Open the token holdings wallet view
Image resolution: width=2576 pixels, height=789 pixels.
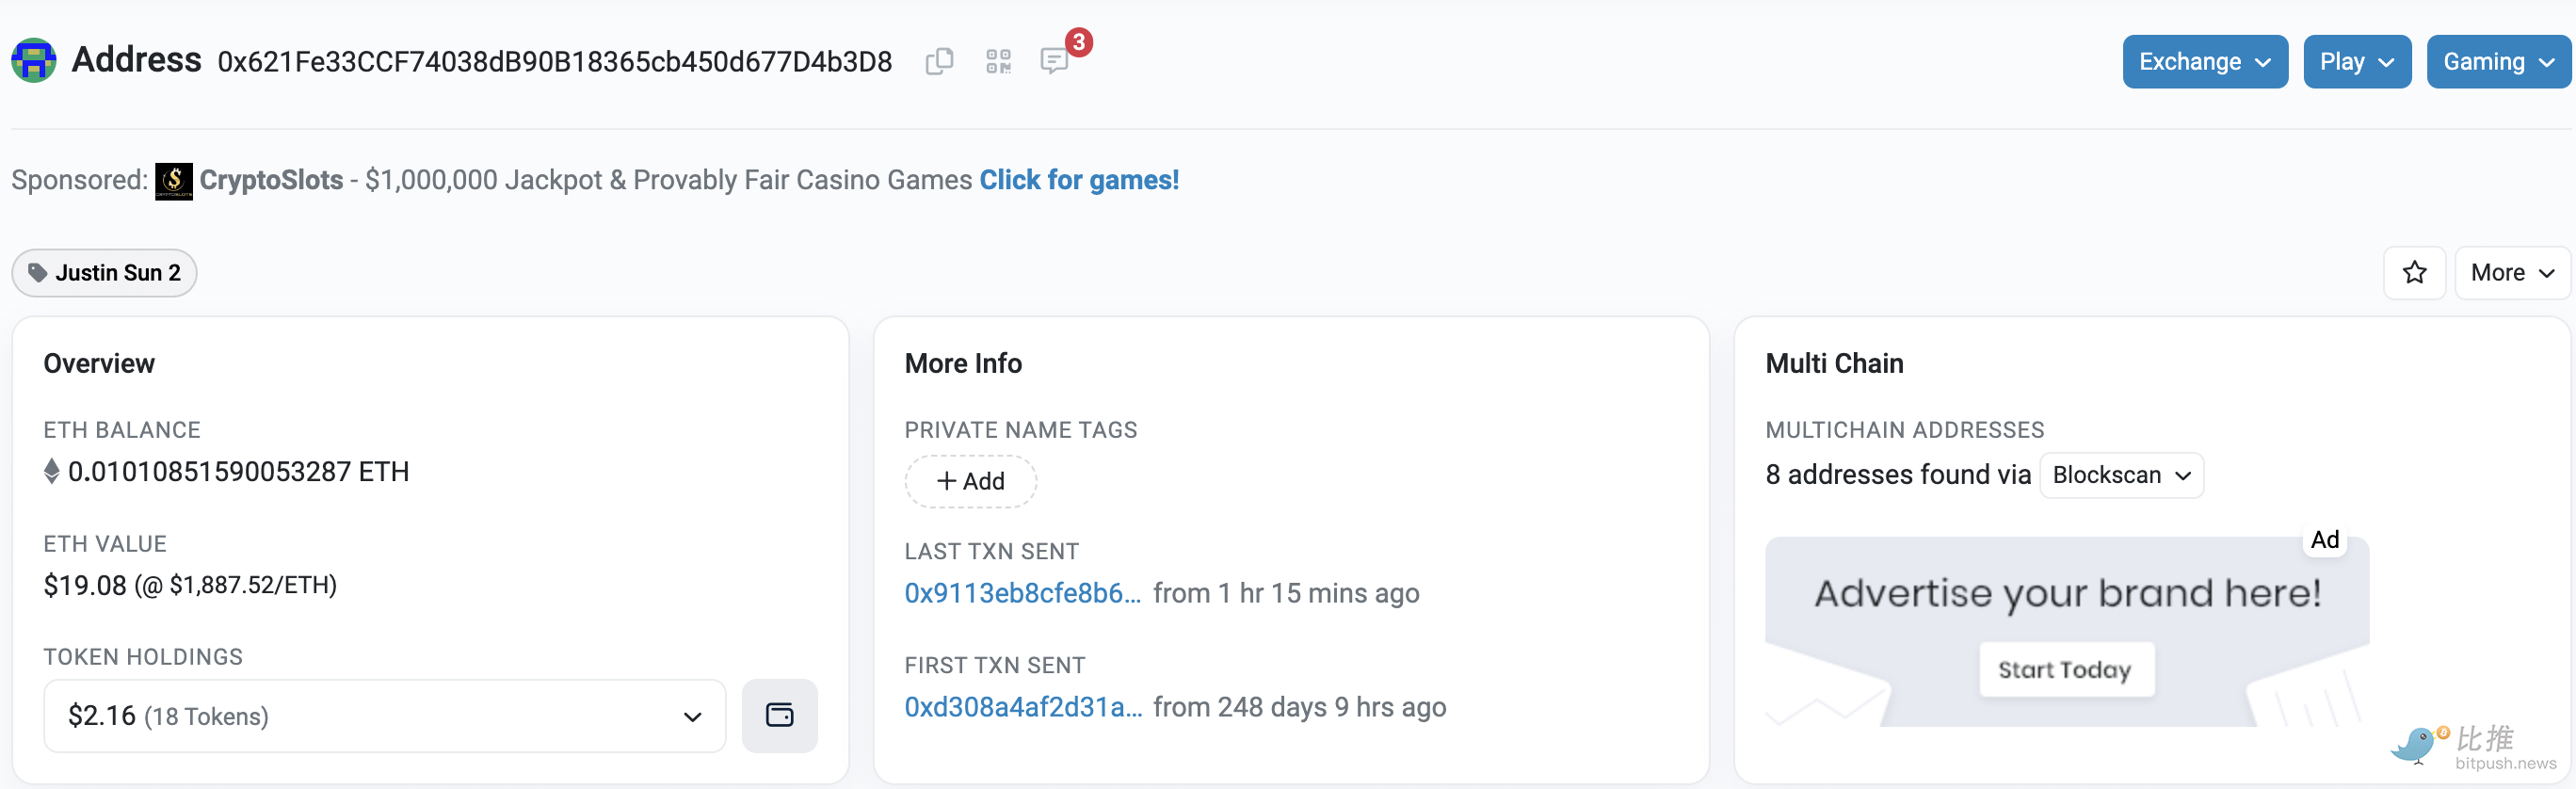coord(779,716)
